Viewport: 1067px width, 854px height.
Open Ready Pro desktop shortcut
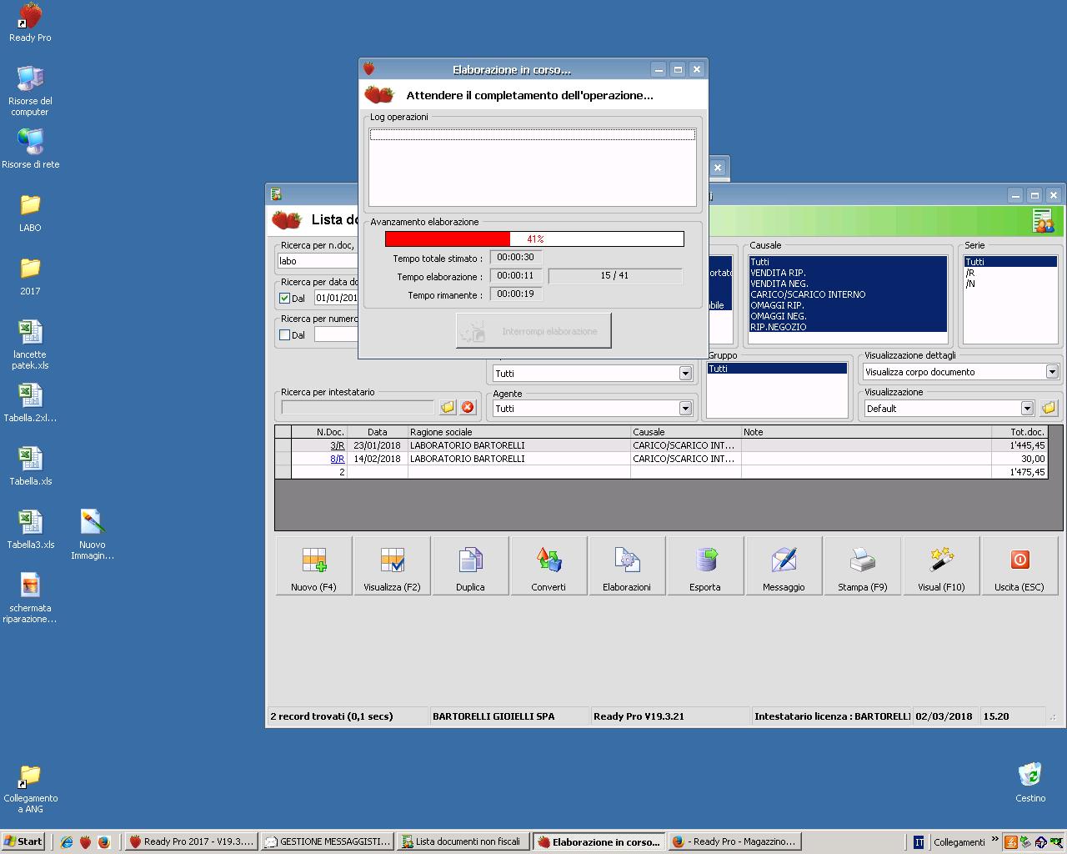click(x=30, y=23)
